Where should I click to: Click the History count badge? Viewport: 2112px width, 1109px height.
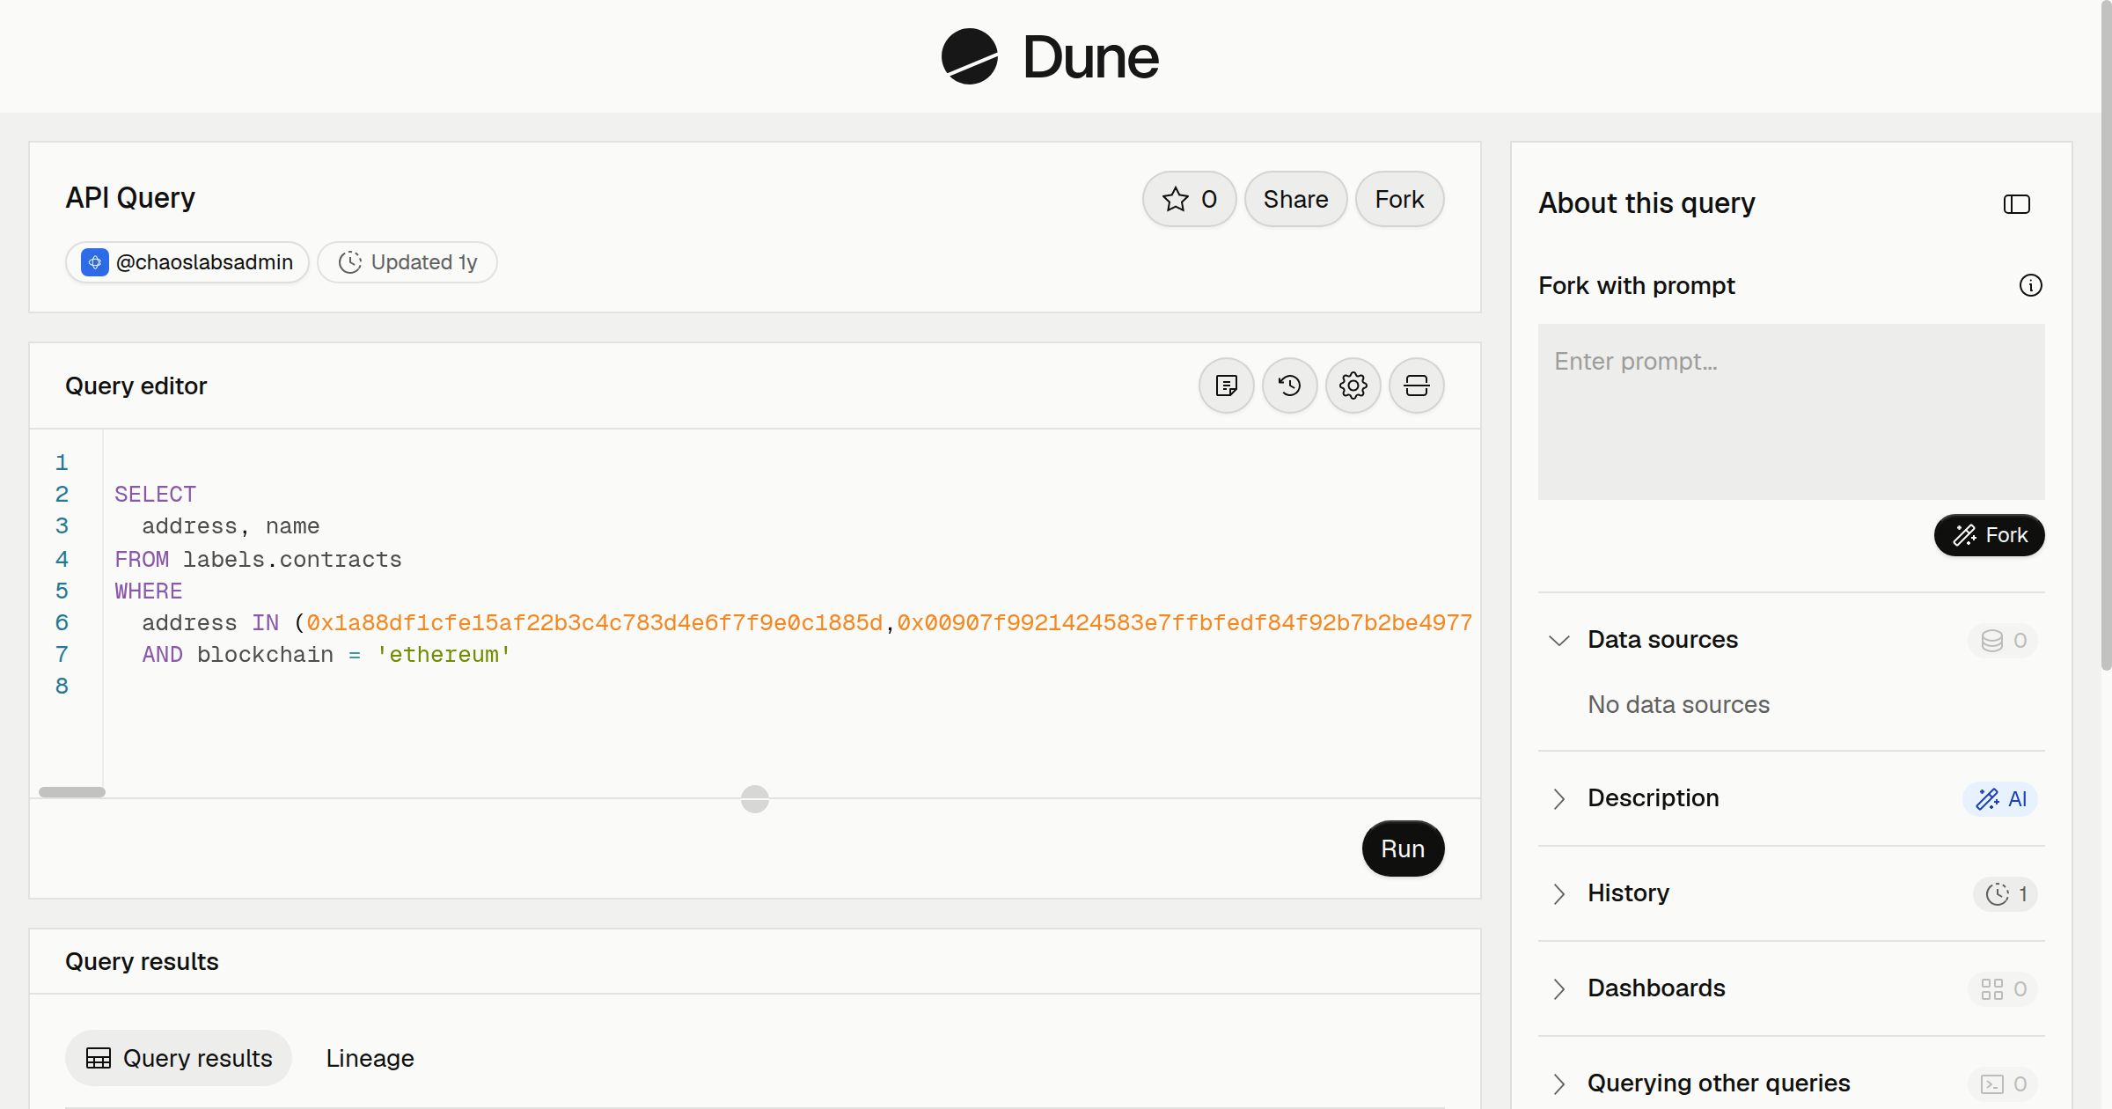click(x=2005, y=894)
